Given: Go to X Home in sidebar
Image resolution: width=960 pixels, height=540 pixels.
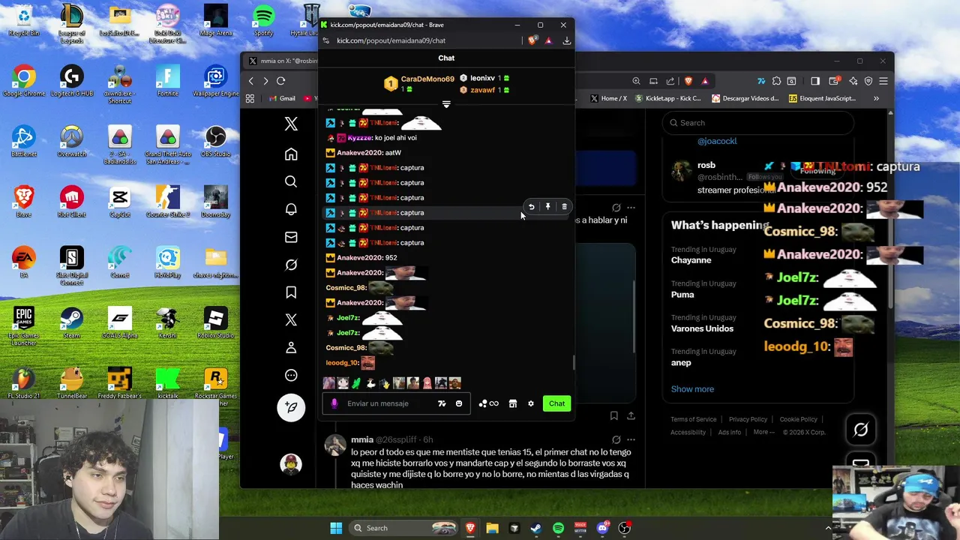Looking at the screenshot, I should [291, 154].
